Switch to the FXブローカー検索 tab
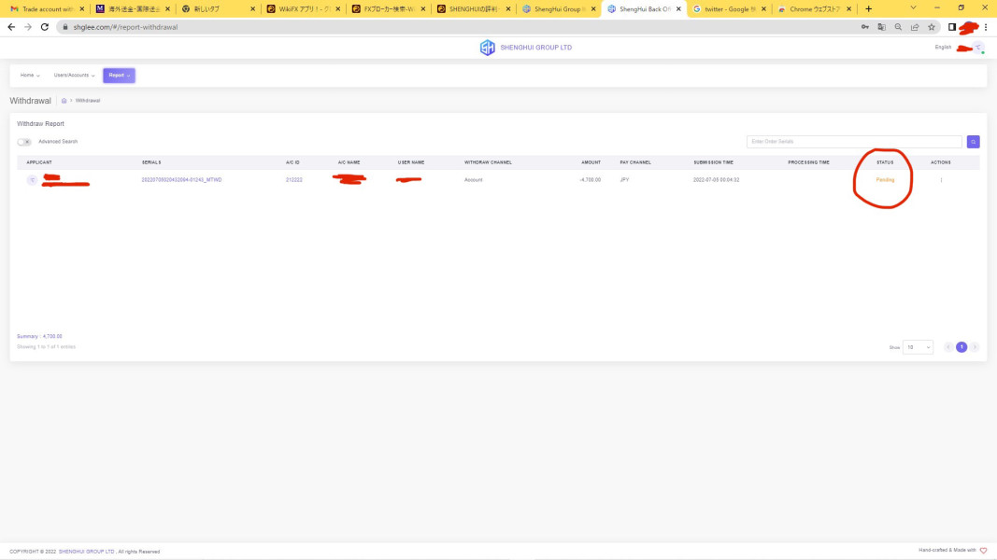The width and height of the screenshot is (997, 560). tap(389, 9)
